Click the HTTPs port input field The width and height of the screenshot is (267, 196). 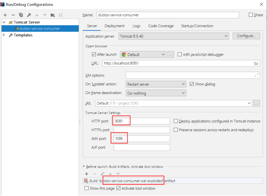click(x=142, y=130)
